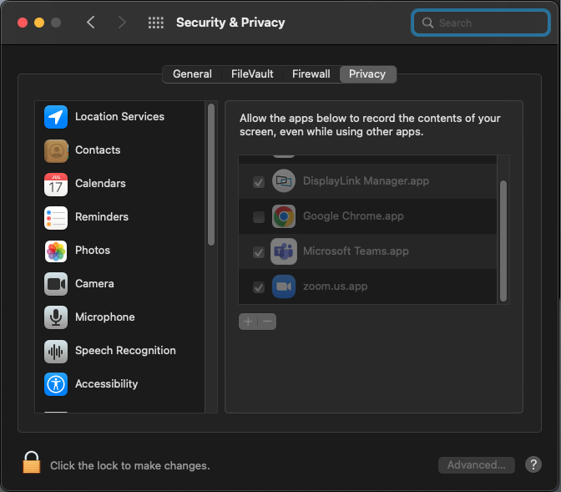The height and width of the screenshot is (492, 561).
Task: Open the Contacts privacy category
Action: [120, 150]
